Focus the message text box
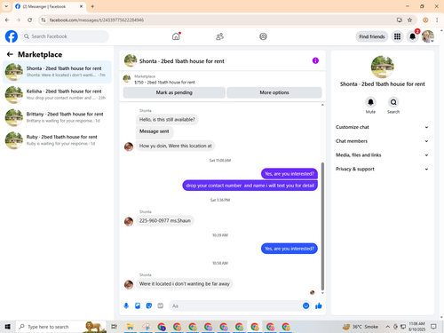The width and height of the screenshot is (444, 333). coord(236,305)
